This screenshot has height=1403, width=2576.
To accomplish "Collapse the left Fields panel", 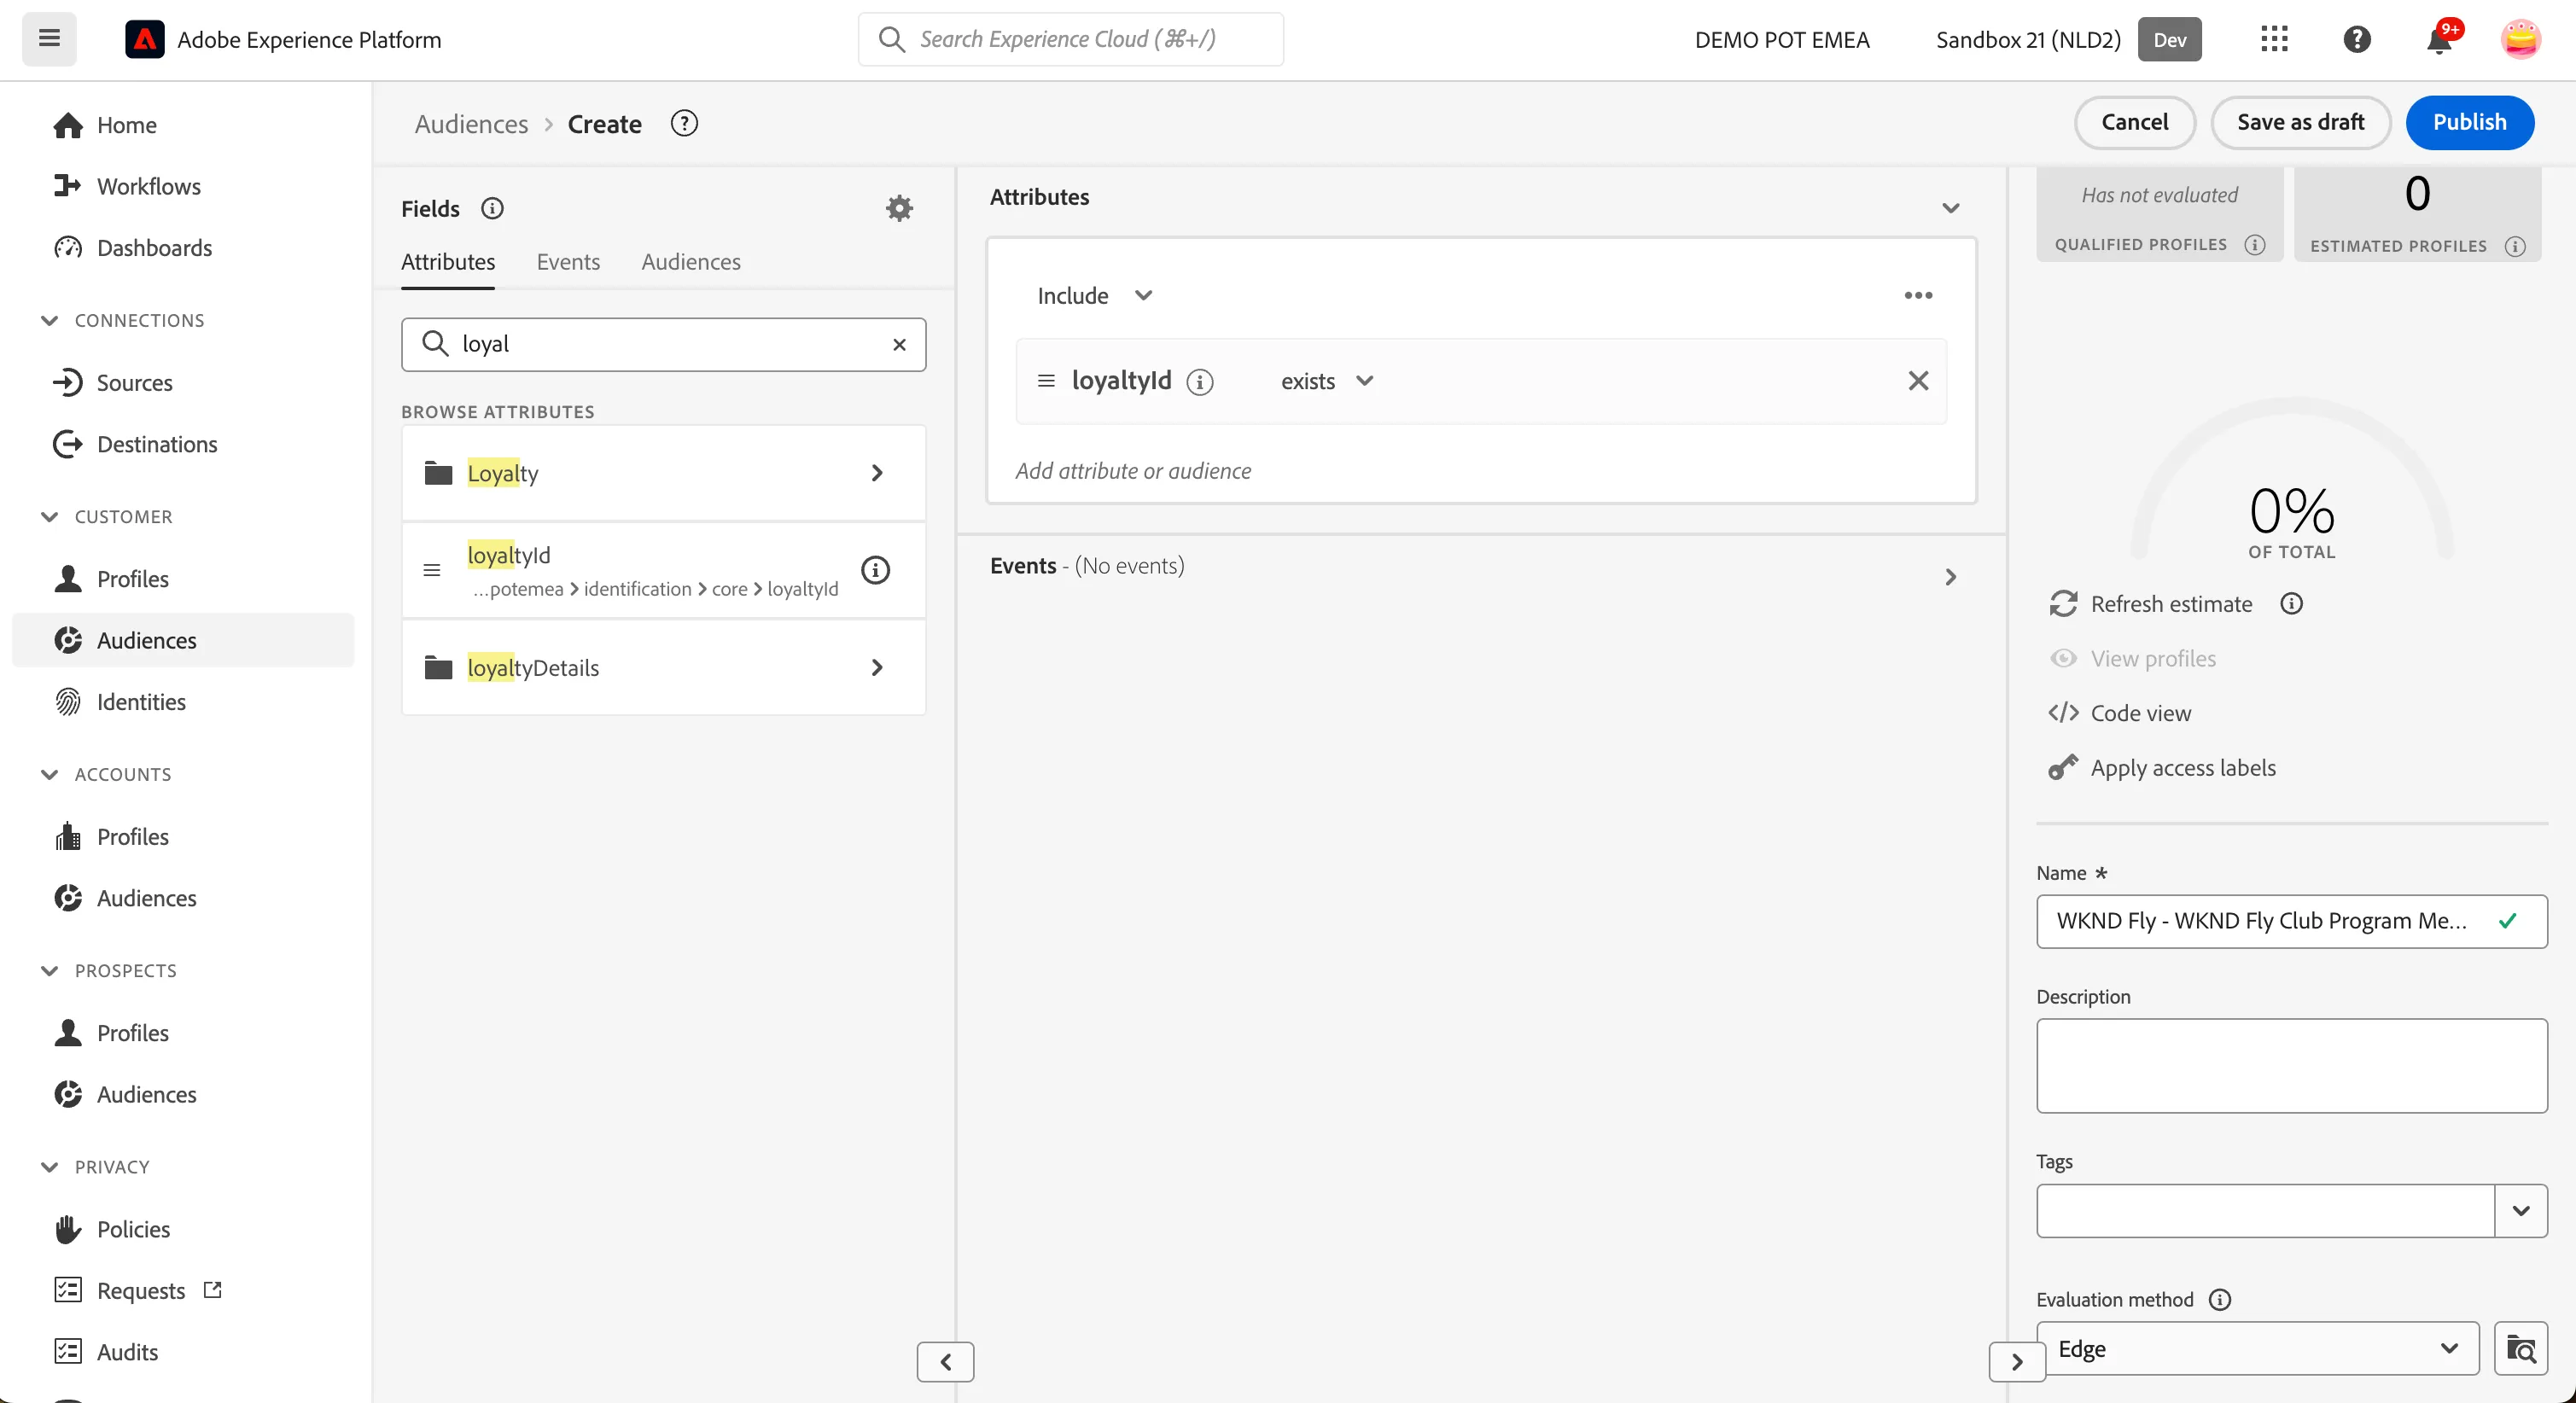I will coord(945,1361).
